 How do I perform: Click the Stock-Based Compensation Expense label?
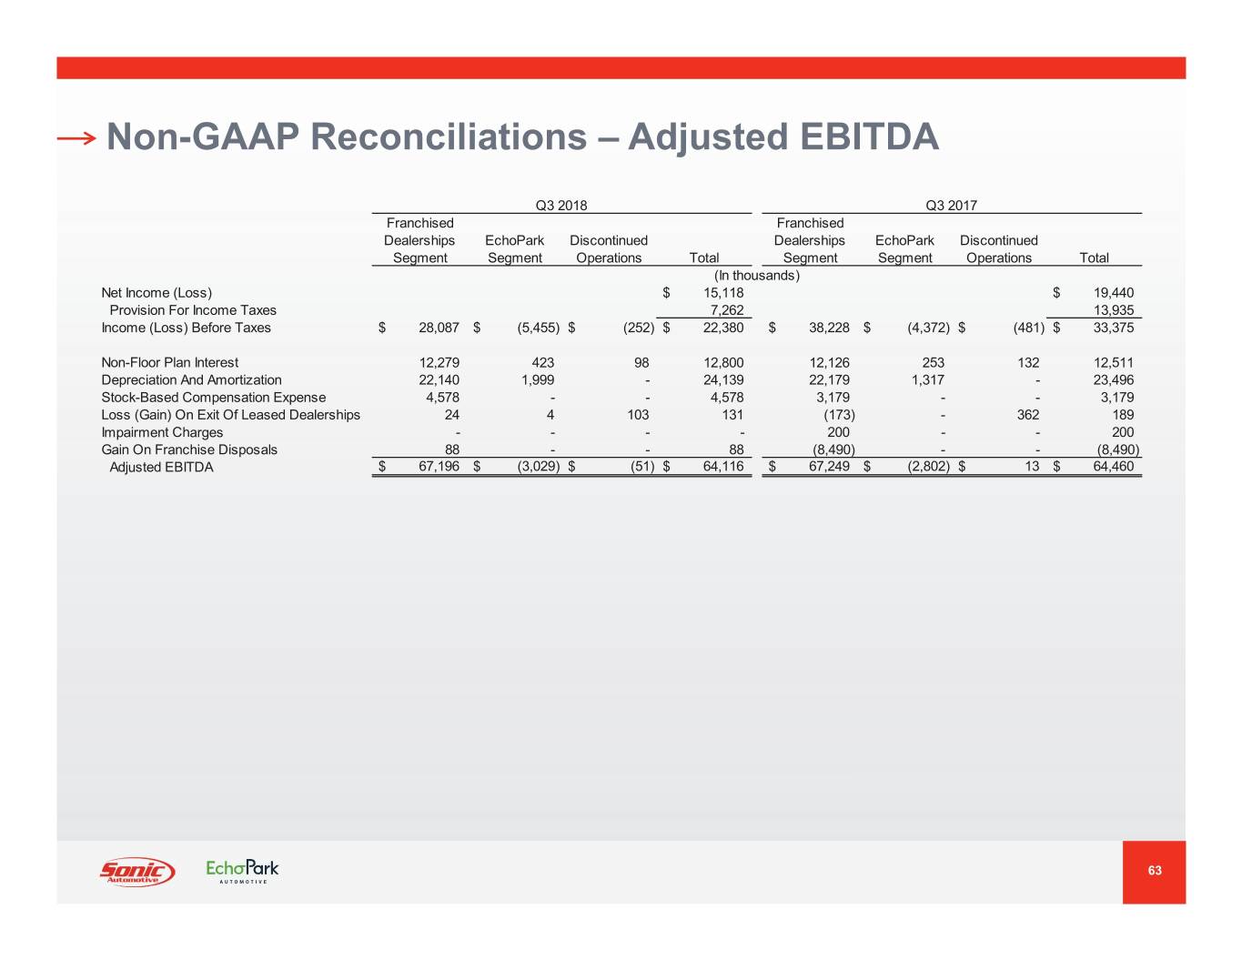click(214, 398)
